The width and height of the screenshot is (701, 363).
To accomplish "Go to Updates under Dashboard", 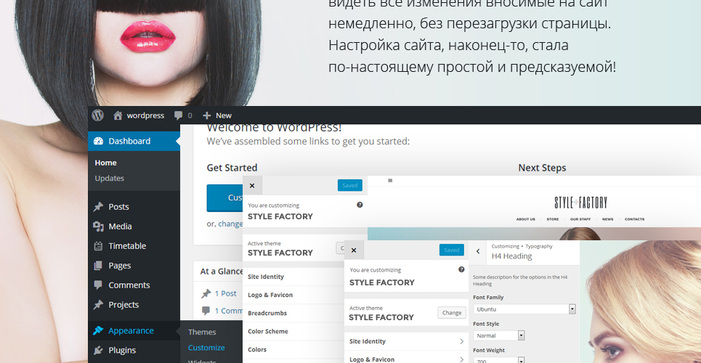I will 109,178.
